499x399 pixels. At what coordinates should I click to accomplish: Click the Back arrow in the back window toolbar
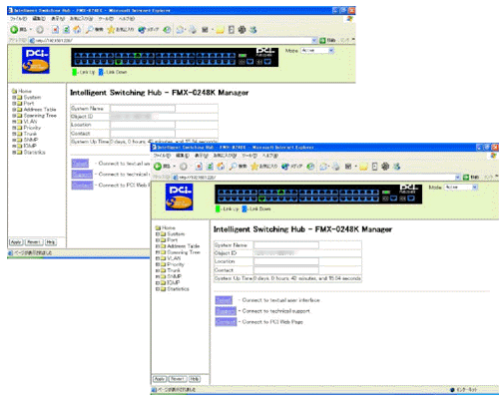(14, 30)
